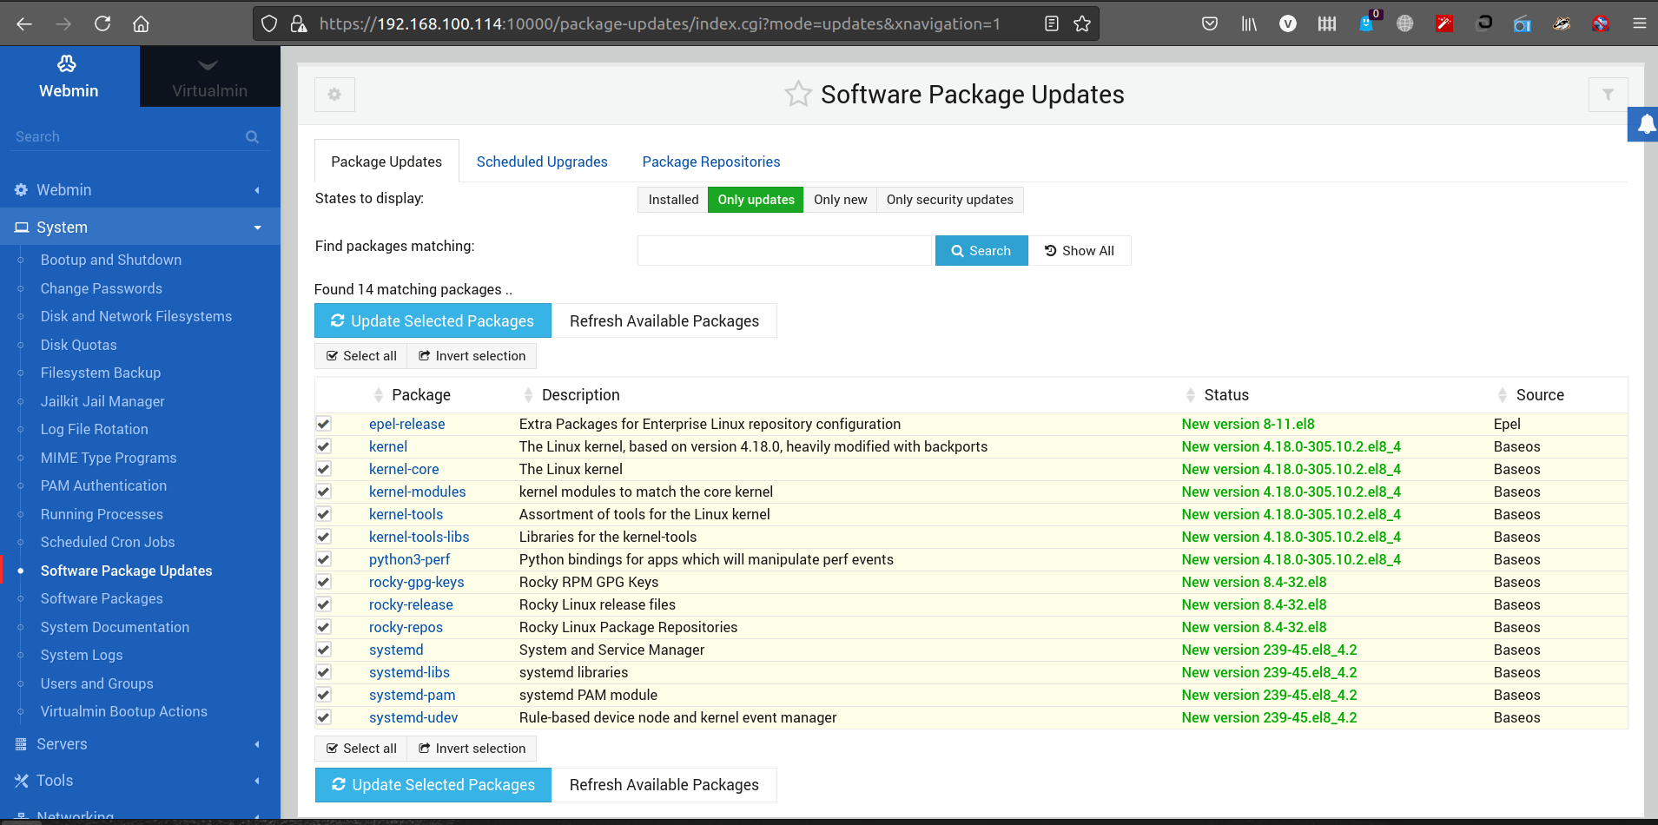Reload the page in browser

click(102, 23)
